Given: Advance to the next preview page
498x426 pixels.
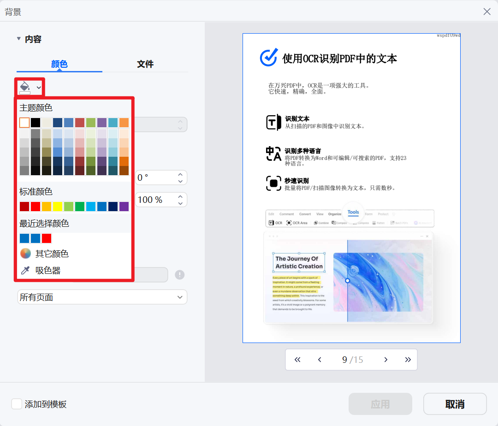Looking at the screenshot, I should click(x=385, y=360).
